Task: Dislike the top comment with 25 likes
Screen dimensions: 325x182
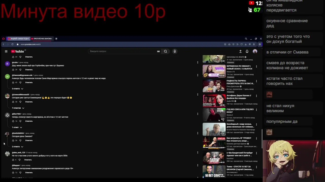Action: pyautogui.click(x=20, y=57)
